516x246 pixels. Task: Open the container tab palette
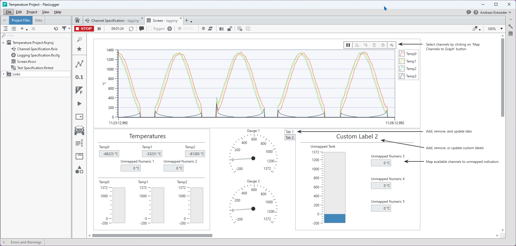coord(79,156)
